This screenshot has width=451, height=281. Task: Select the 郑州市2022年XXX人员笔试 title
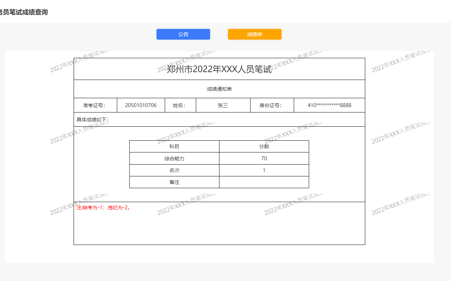point(219,69)
